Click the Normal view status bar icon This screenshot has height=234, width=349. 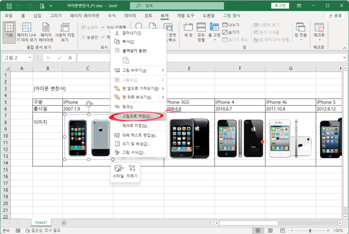tap(258, 230)
